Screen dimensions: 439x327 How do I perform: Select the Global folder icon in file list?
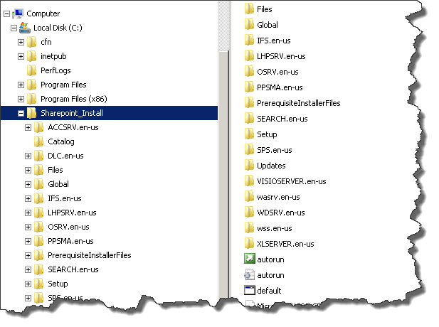[249, 25]
